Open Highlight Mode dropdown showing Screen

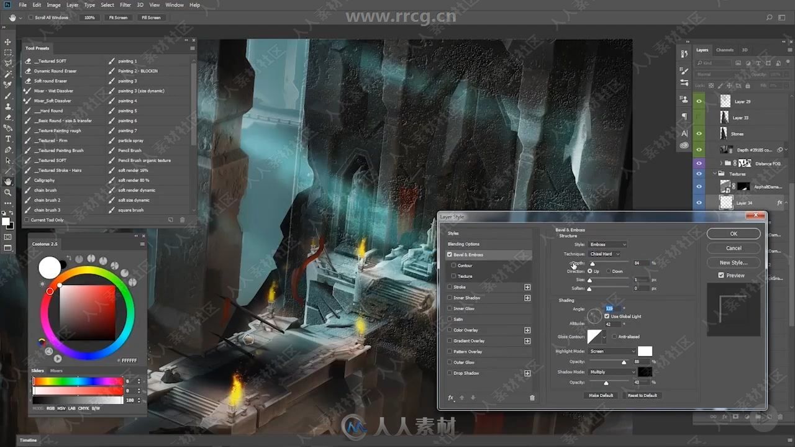pos(612,351)
